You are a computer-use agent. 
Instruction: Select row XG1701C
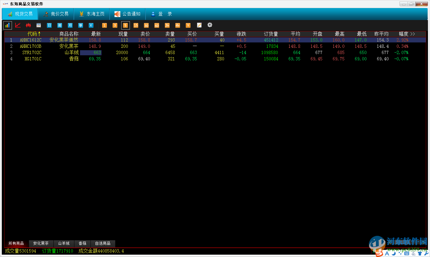[215, 59]
